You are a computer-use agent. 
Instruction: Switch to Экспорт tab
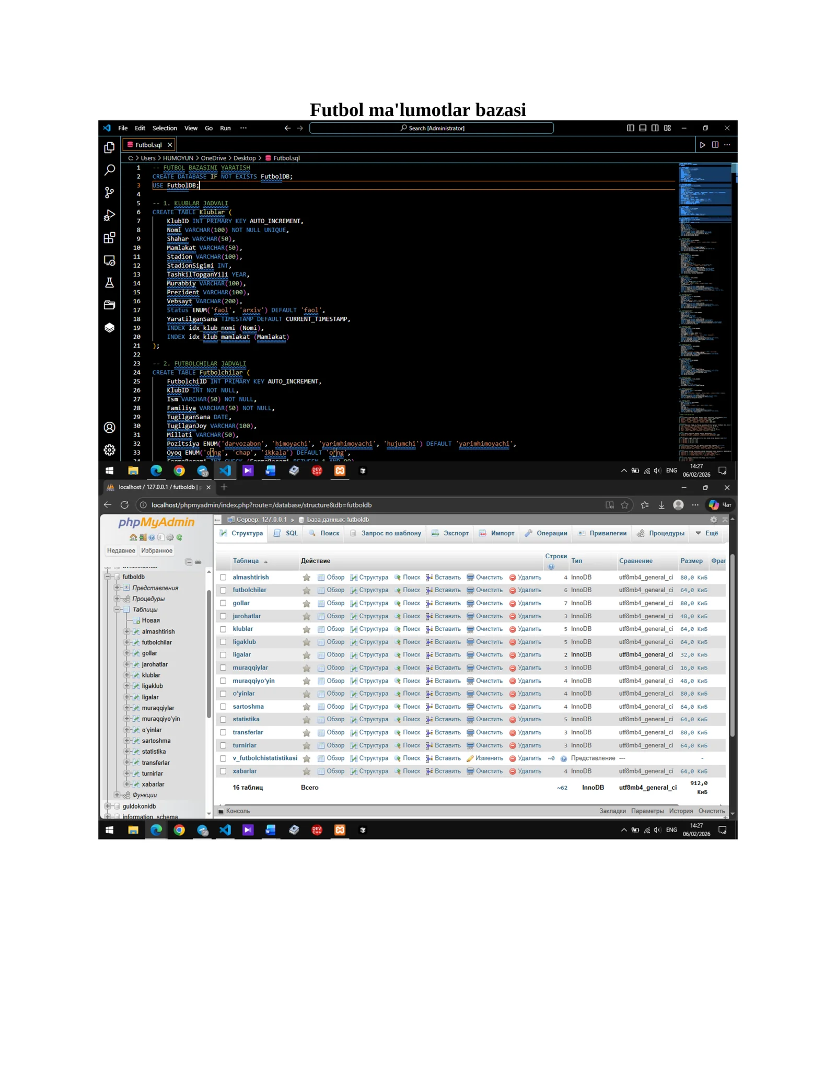pyautogui.click(x=450, y=533)
